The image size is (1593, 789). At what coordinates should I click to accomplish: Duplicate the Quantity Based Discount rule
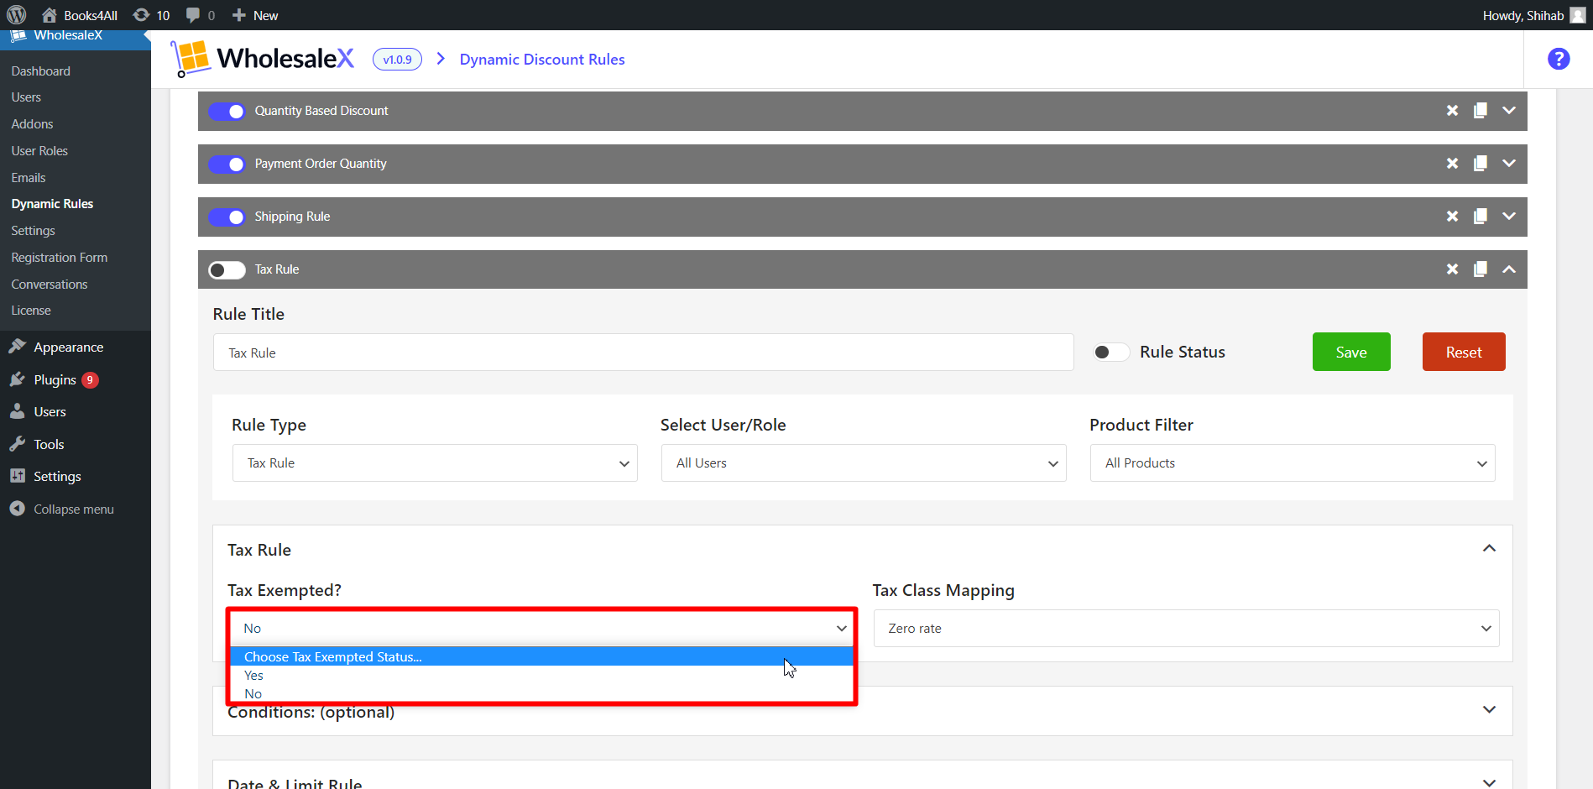[x=1481, y=111]
